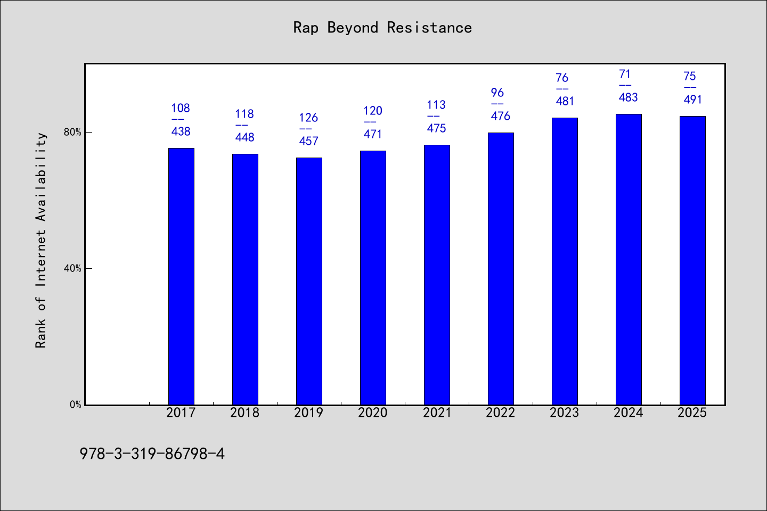Click the value 457 above 2019
Viewport: 767px width, 511px height.
[x=309, y=141]
